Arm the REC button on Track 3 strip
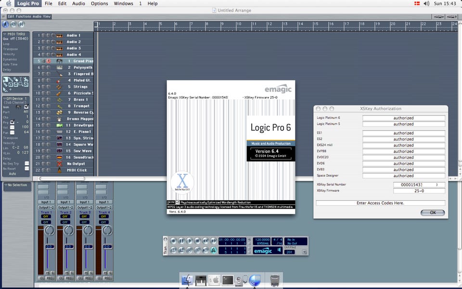This screenshot has width=462, height=289. (x=88, y=278)
